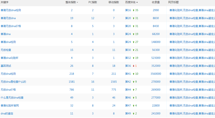The width and height of the screenshot is (215, 118).
Task: Open keyword link 香港无创dna价格
Action: 11,26
